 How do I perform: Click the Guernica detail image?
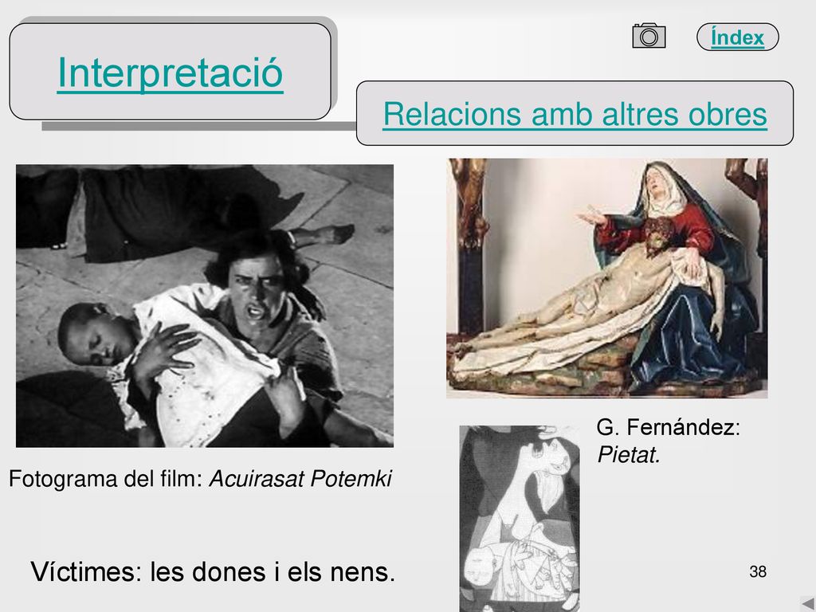(x=520, y=518)
